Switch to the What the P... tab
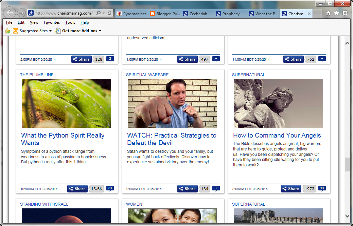Screen dimensions: 353x226 (x=263, y=14)
